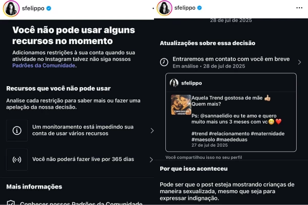Tap small sfelippo avatar in post card

click(x=174, y=83)
